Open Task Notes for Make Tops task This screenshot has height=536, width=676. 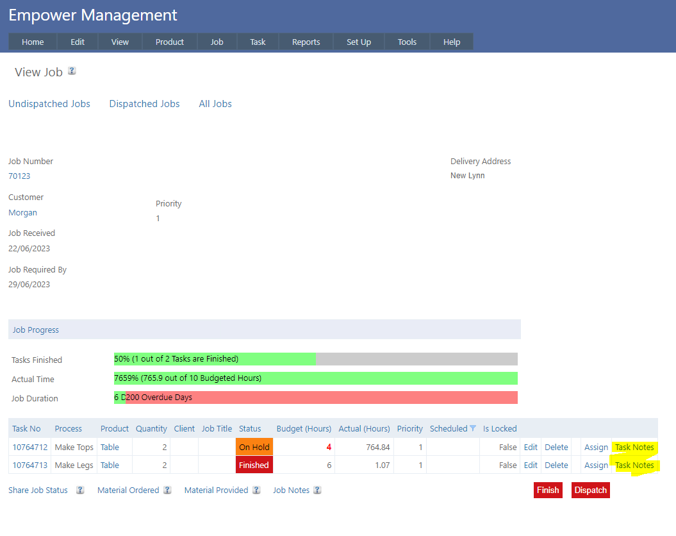(634, 448)
